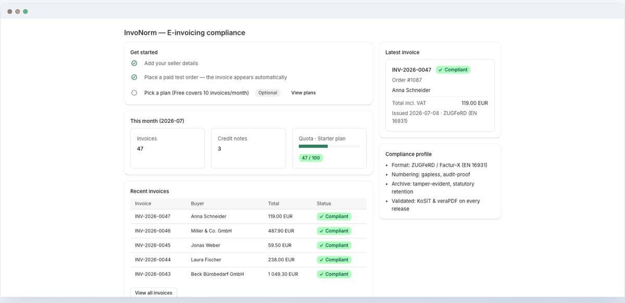Click the quota progress bar for Starter plan
625x303 pixels.
pos(329,146)
